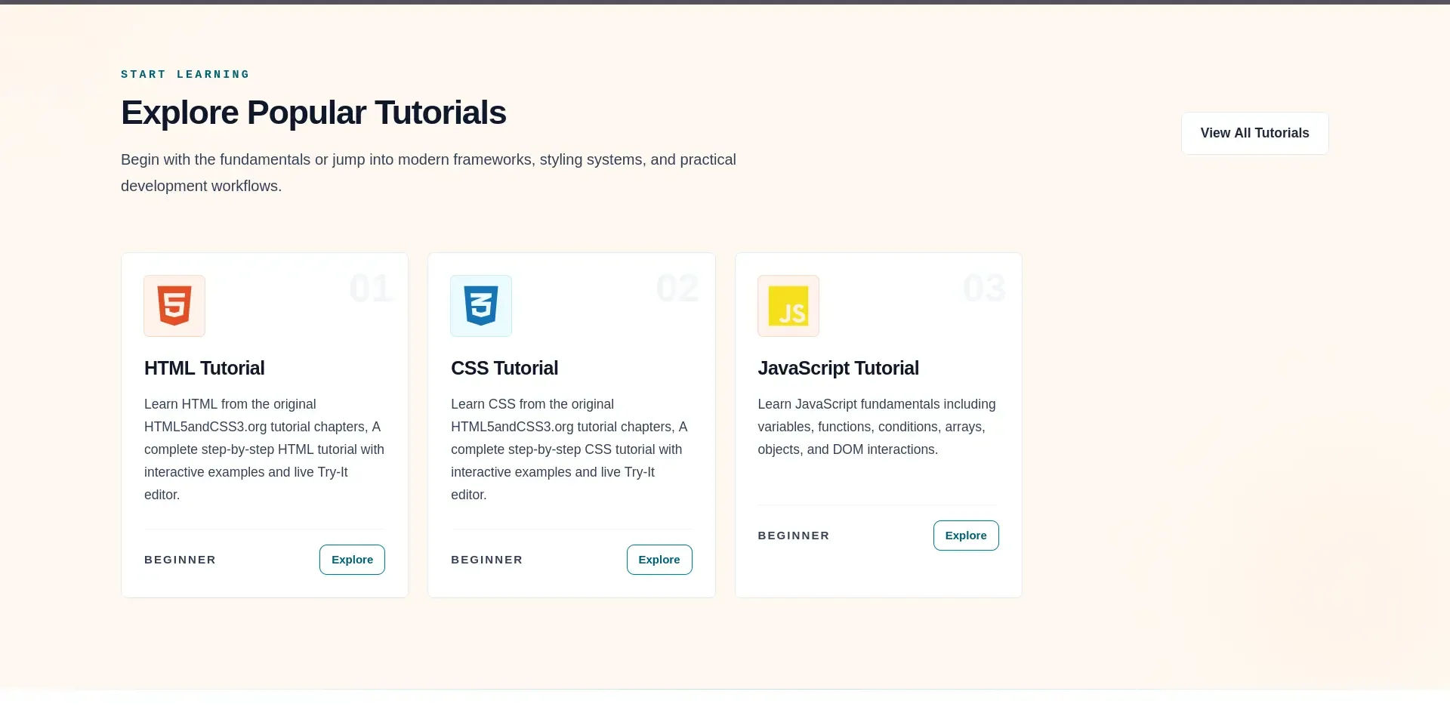This screenshot has width=1450, height=710.
Task: Click BEGINNER label on HTML card
Action: point(180,560)
